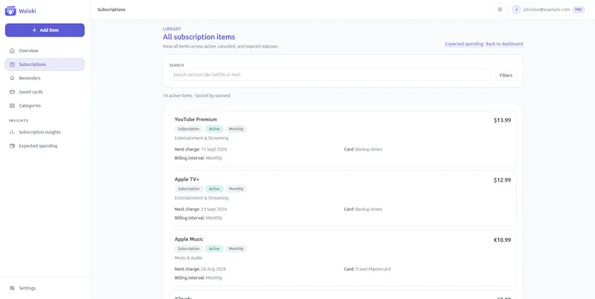Click the $12.99 price
The image size is (595, 299).
502,180
